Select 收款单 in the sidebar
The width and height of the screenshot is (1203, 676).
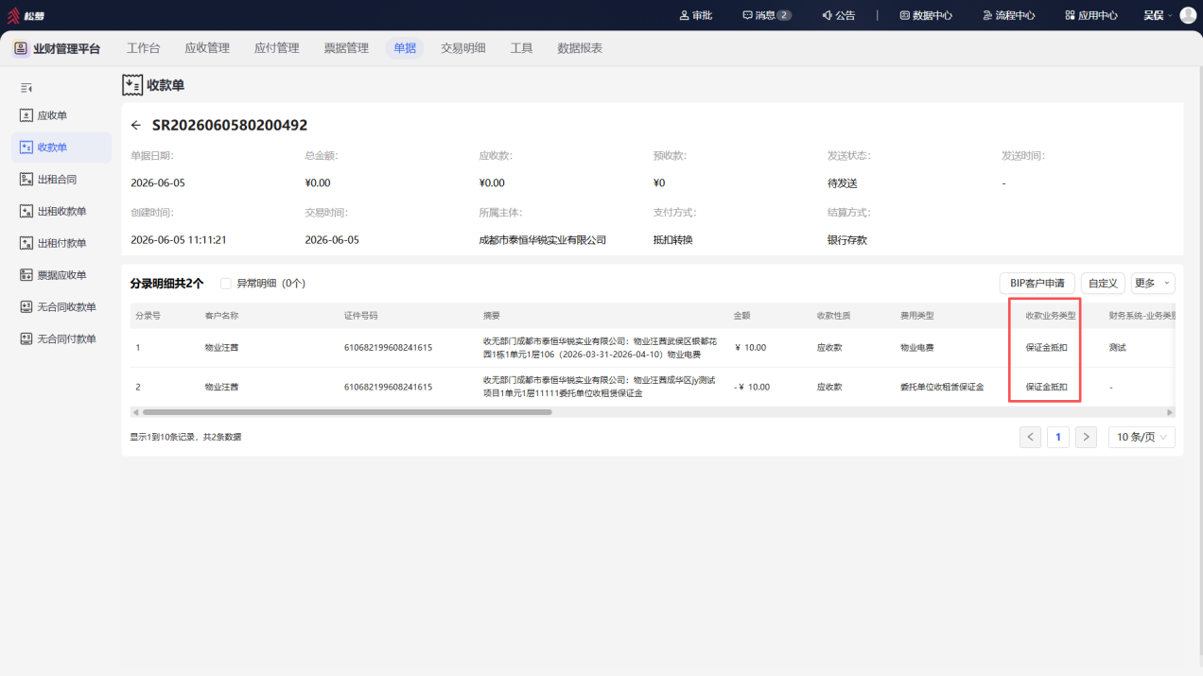61,147
